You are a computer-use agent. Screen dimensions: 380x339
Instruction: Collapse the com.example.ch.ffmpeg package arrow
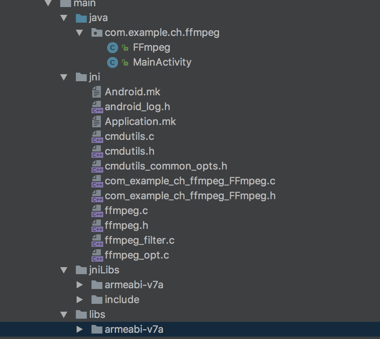[80, 33]
